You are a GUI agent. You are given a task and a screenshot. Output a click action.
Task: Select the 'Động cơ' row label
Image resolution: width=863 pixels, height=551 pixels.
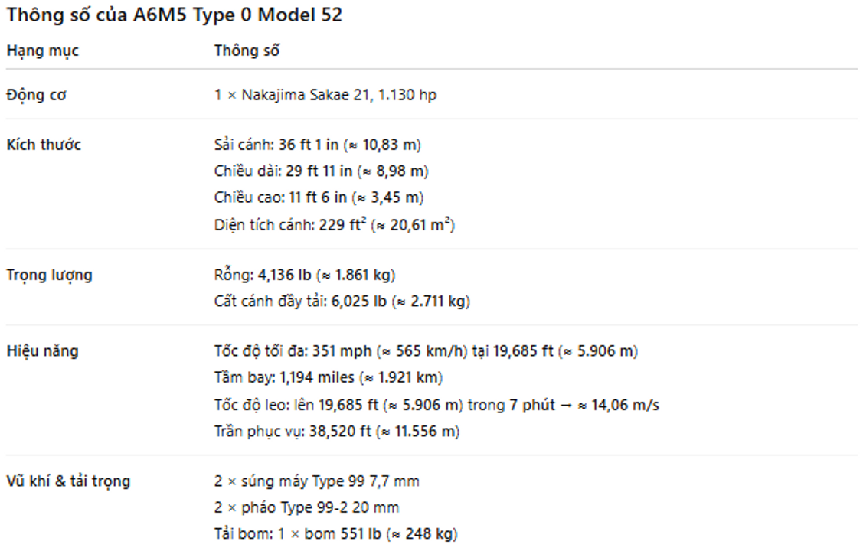tap(37, 95)
